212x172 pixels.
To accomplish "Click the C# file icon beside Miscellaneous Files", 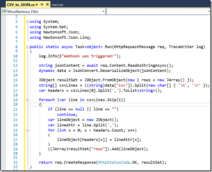I will click(x=4, y=11).
